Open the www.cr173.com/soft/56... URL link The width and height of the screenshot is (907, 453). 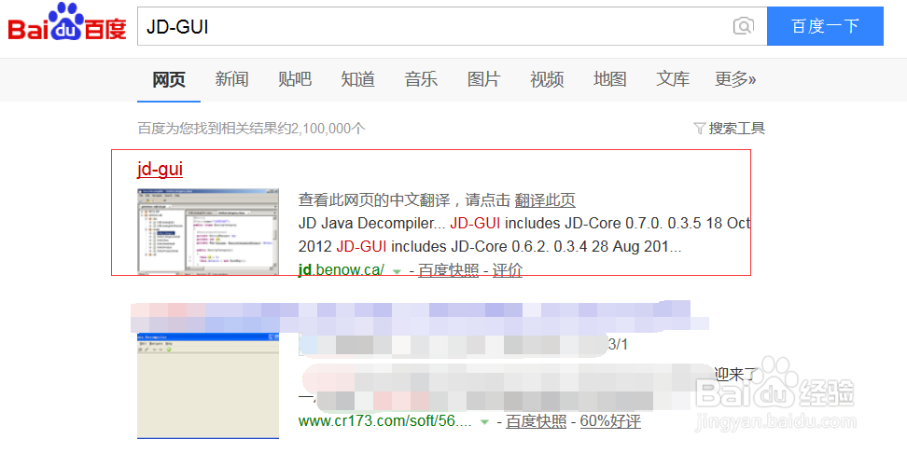click(x=385, y=422)
